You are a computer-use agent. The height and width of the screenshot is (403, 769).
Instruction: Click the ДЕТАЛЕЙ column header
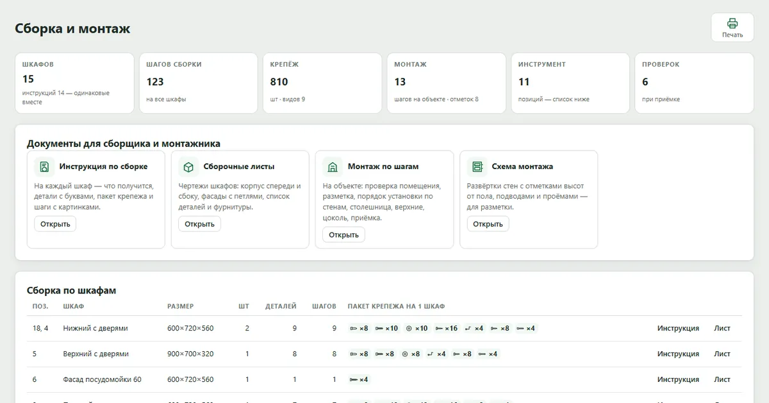click(x=281, y=306)
